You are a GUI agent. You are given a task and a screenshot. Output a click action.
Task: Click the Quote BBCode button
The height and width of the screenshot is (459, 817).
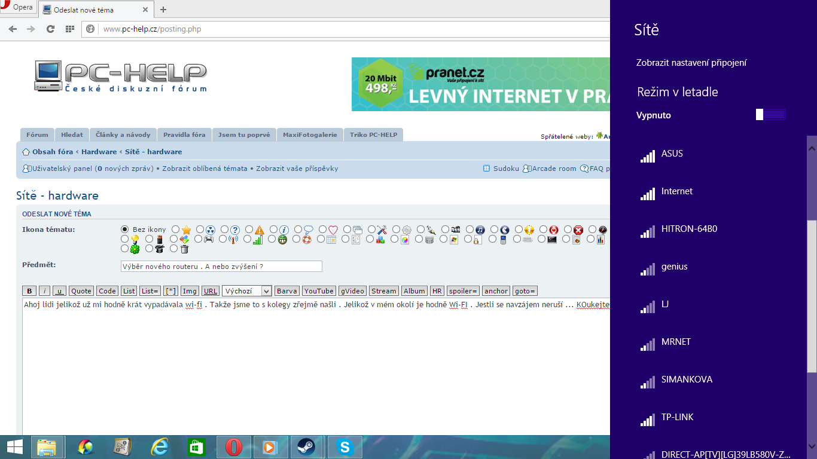[81, 291]
